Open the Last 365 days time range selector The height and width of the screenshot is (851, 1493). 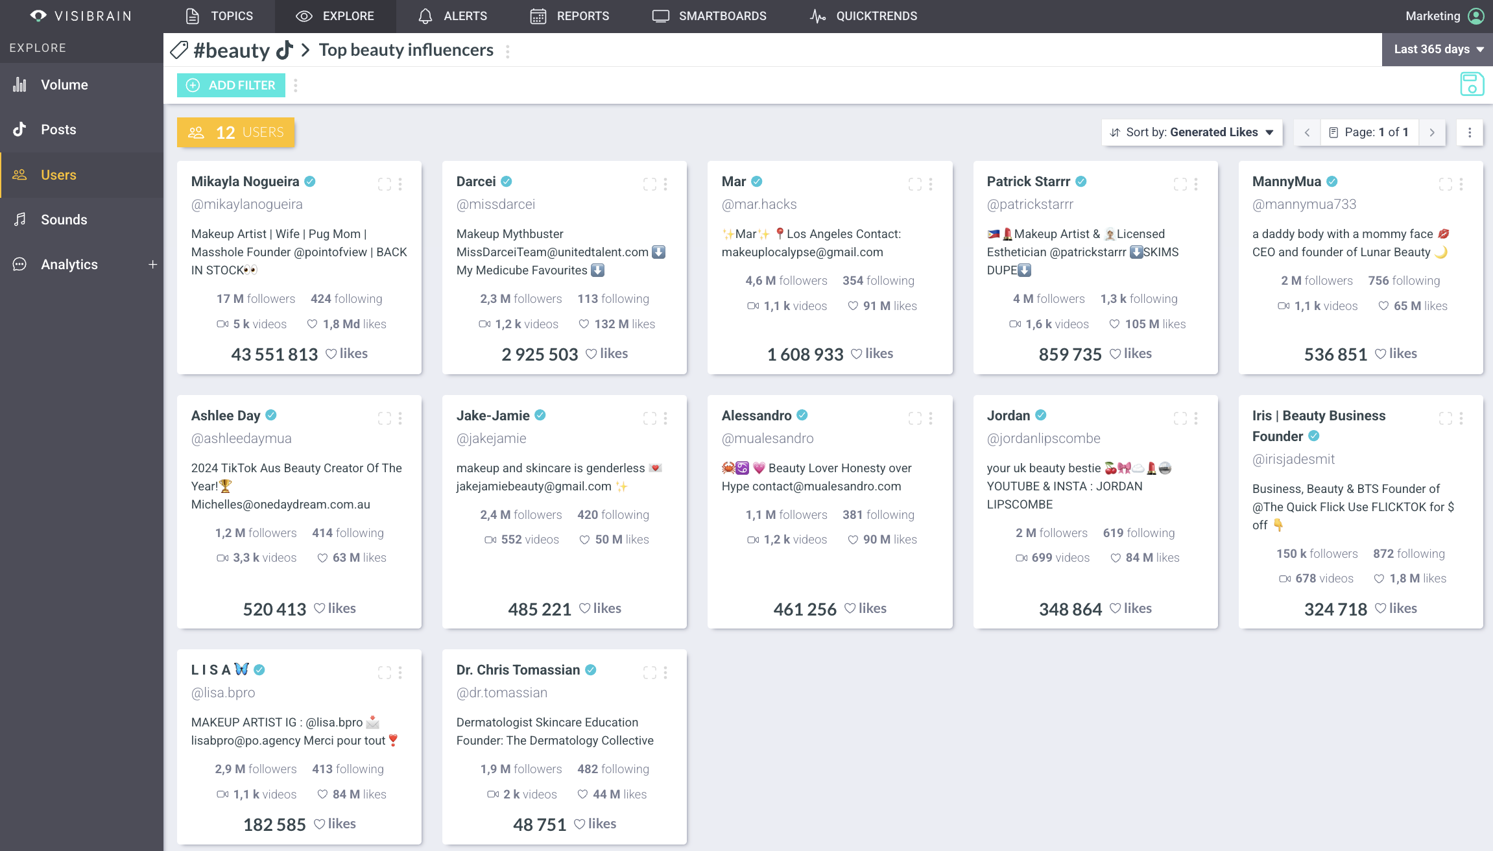(1437, 49)
